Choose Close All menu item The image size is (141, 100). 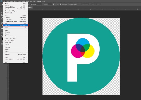(x=16, y=18)
